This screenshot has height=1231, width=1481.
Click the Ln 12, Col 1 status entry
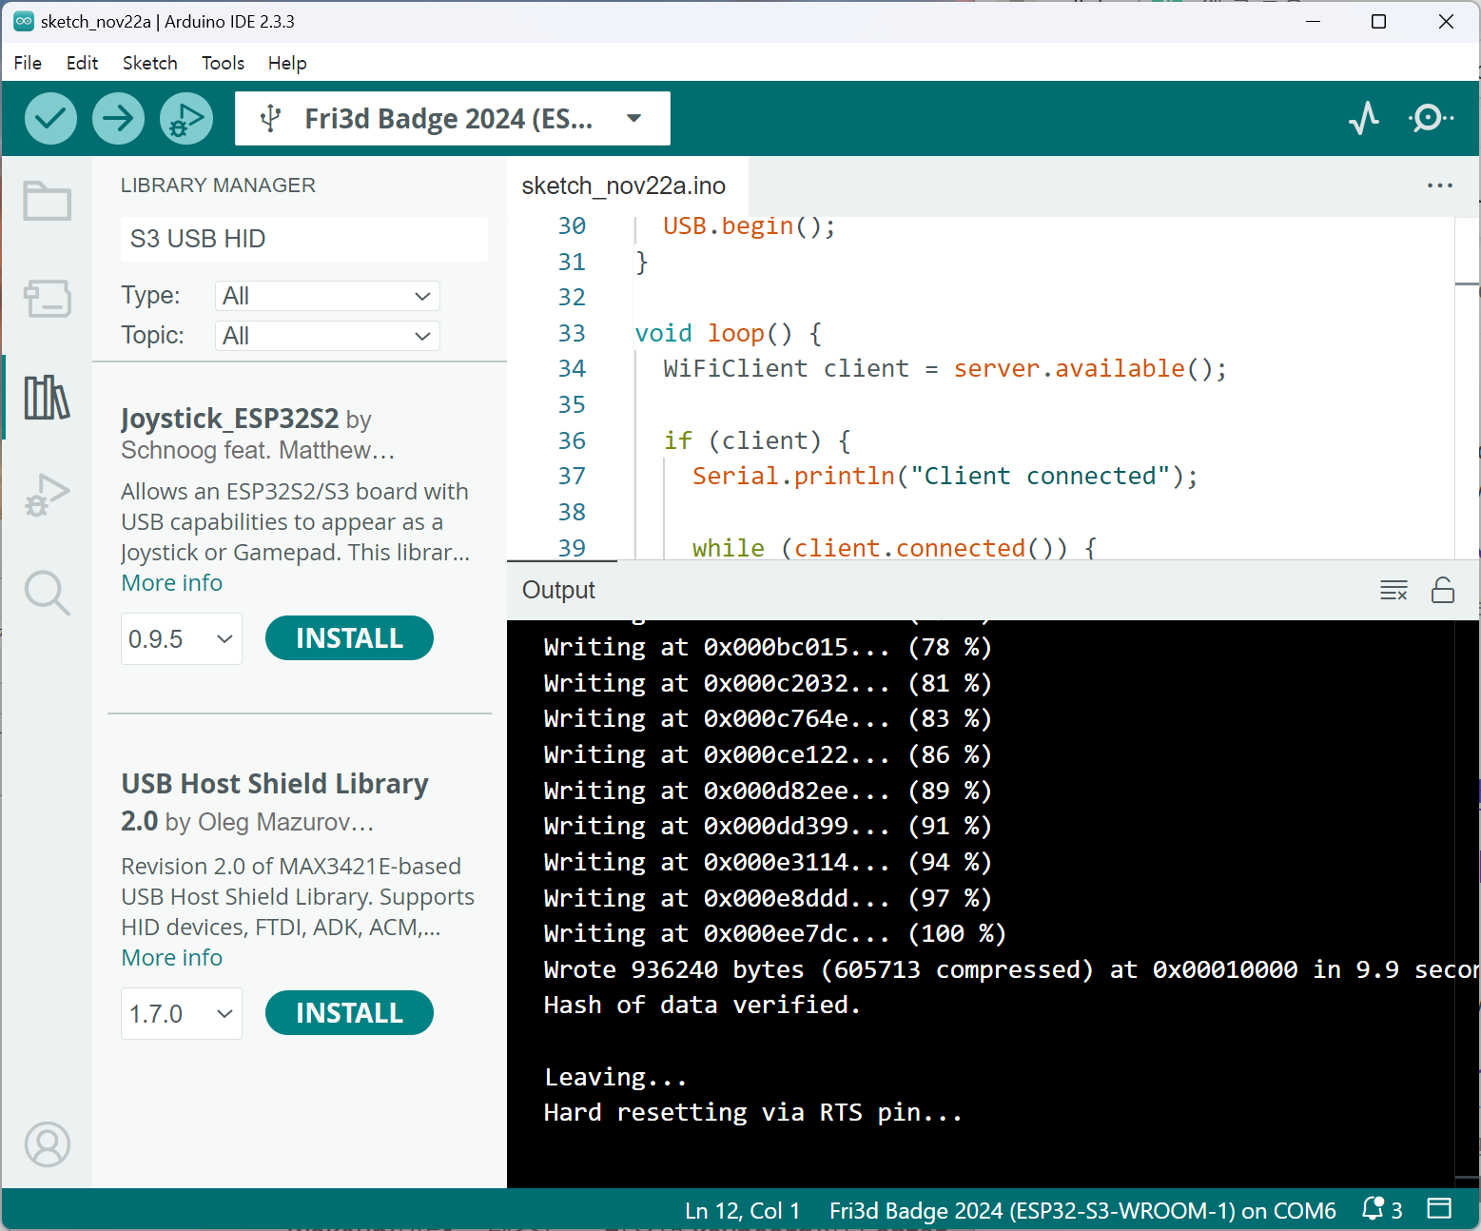coord(742,1210)
